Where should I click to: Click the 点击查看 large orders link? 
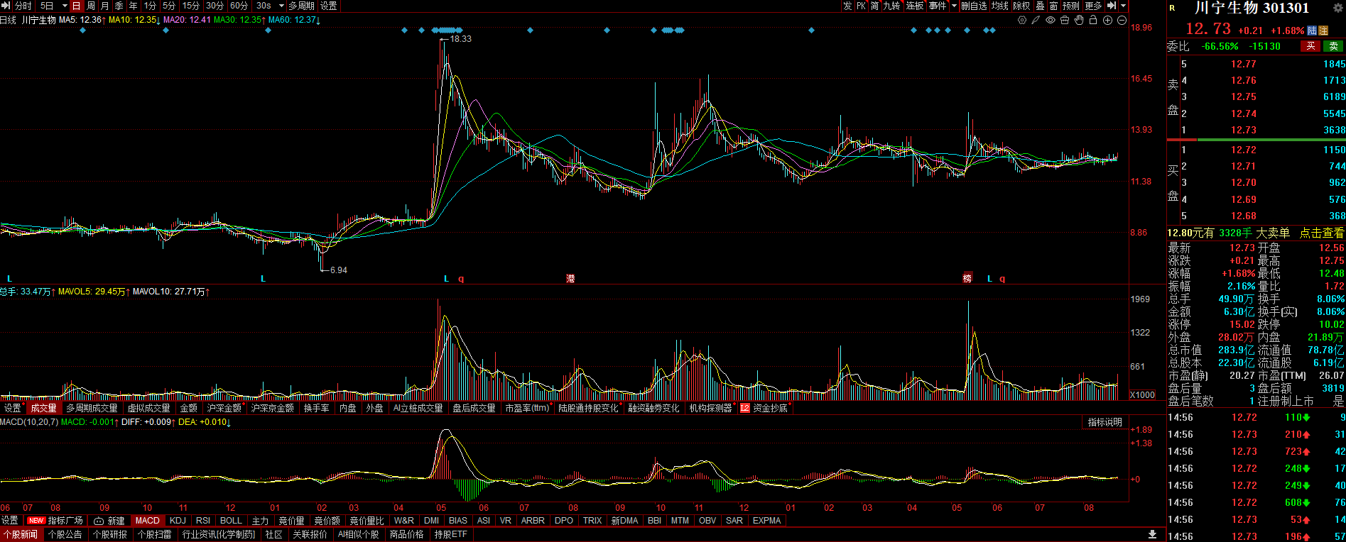pyautogui.click(x=1322, y=233)
